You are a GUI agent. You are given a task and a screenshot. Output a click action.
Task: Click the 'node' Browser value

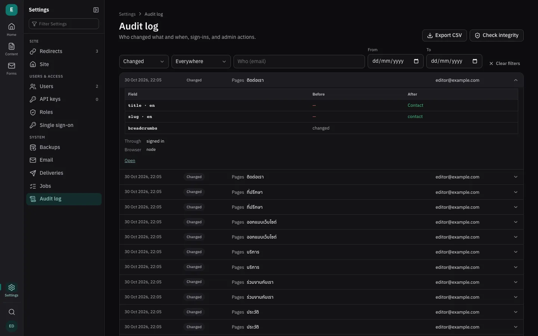pyautogui.click(x=151, y=150)
